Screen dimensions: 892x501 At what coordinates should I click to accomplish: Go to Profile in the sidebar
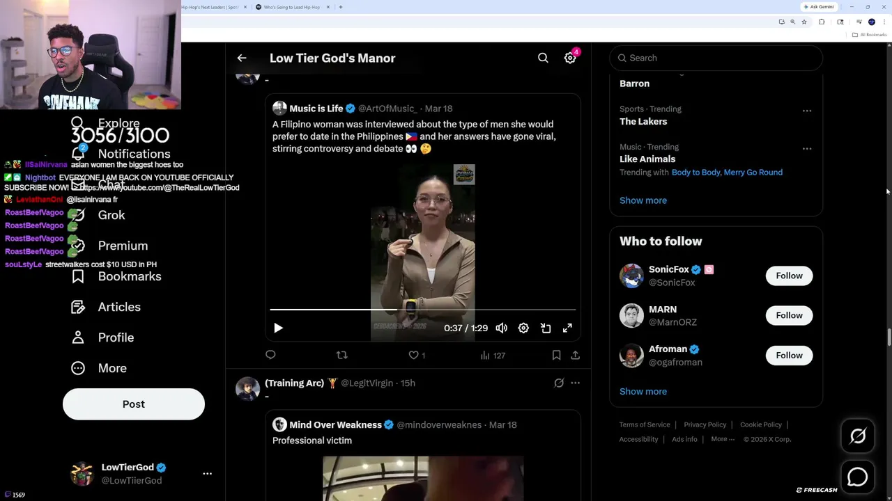102,337
